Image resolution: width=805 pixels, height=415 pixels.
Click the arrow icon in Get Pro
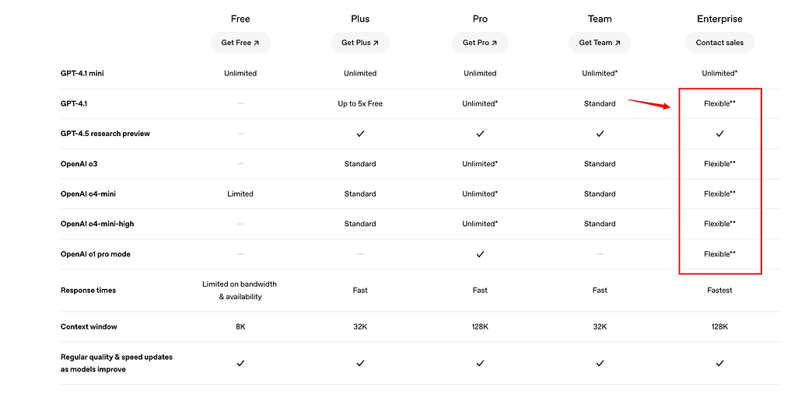(x=495, y=43)
